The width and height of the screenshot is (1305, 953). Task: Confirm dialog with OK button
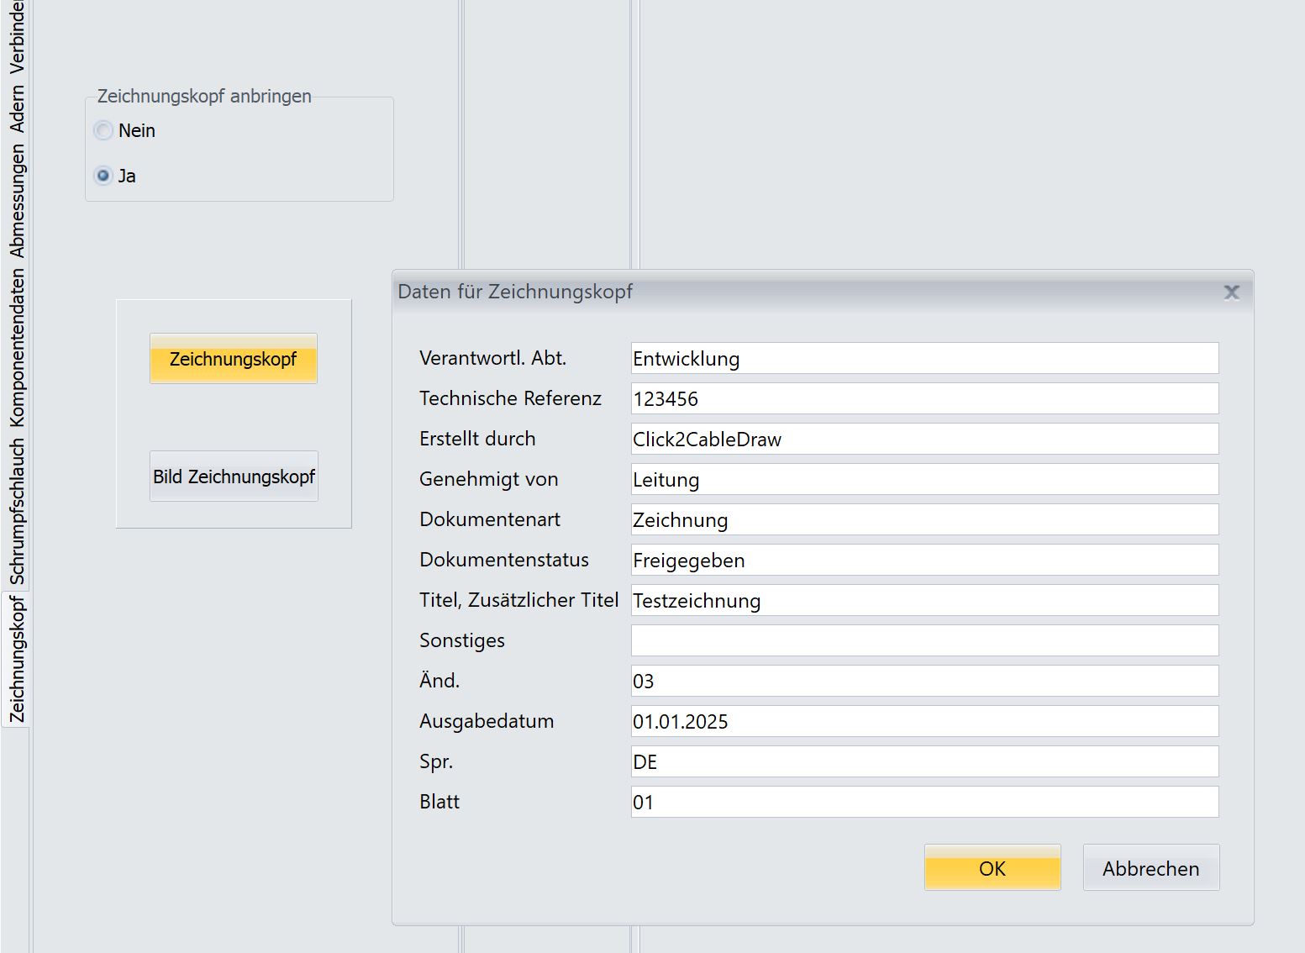point(992,868)
